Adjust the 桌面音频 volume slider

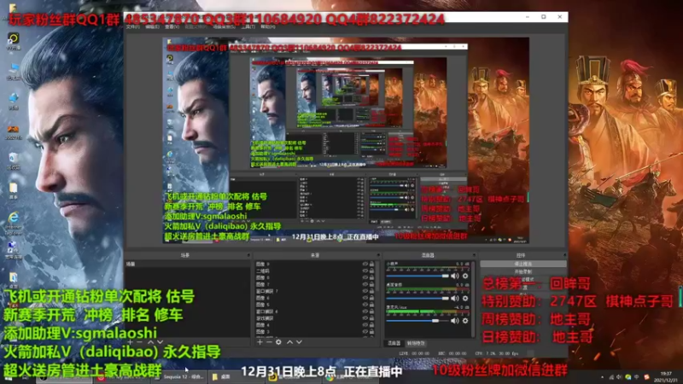point(417,298)
